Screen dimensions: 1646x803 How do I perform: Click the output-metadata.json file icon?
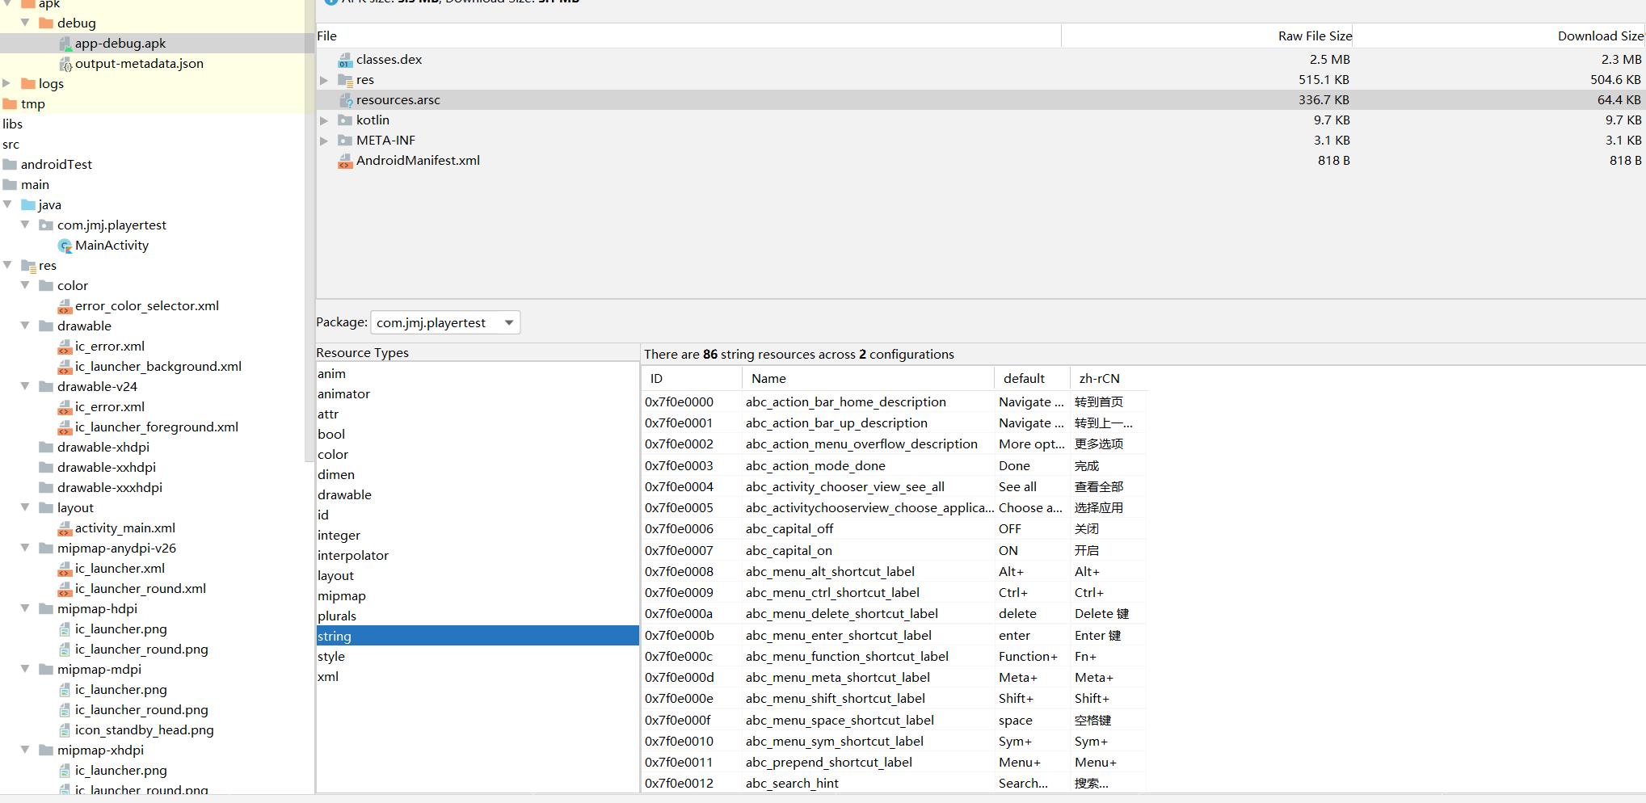tap(65, 64)
